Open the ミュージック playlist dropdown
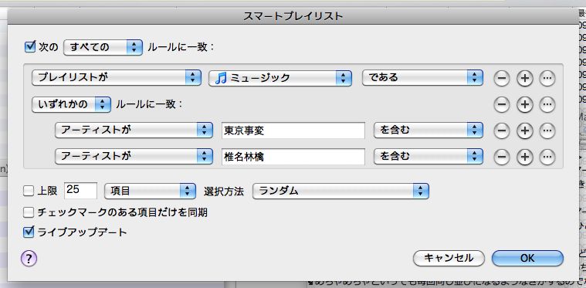The image size is (586, 288). (x=280, y=78)
